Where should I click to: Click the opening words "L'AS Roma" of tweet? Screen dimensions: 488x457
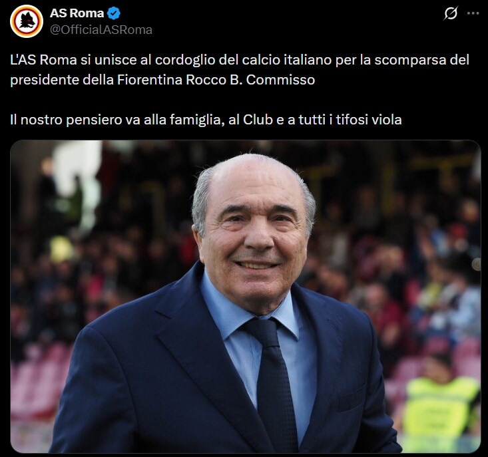pyautogui.click(x=43, y=60)
